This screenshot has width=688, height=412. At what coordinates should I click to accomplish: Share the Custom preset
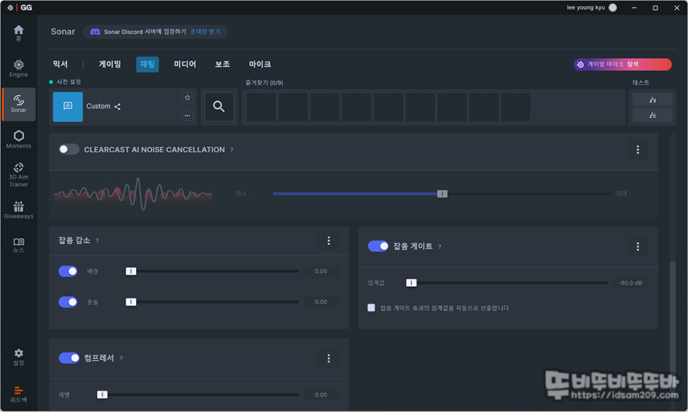point(117,106)
